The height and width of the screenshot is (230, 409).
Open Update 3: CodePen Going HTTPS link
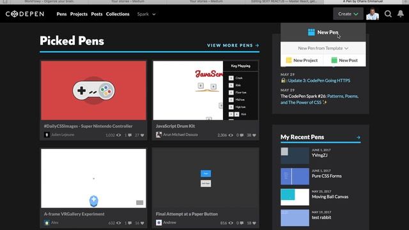[319, 80]
